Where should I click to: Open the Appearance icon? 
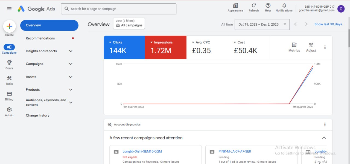click(235, 5)
